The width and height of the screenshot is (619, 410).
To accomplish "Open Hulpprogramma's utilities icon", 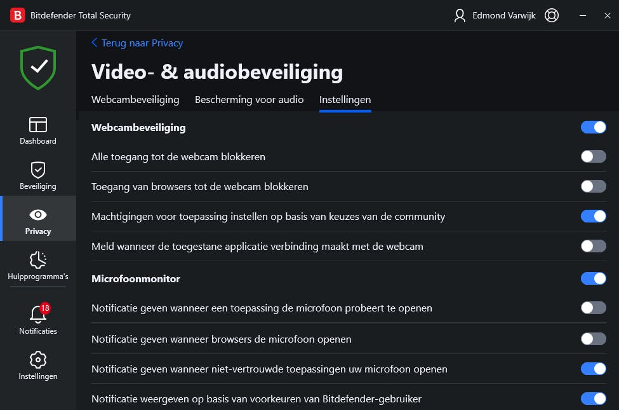I will pos(38,260).
